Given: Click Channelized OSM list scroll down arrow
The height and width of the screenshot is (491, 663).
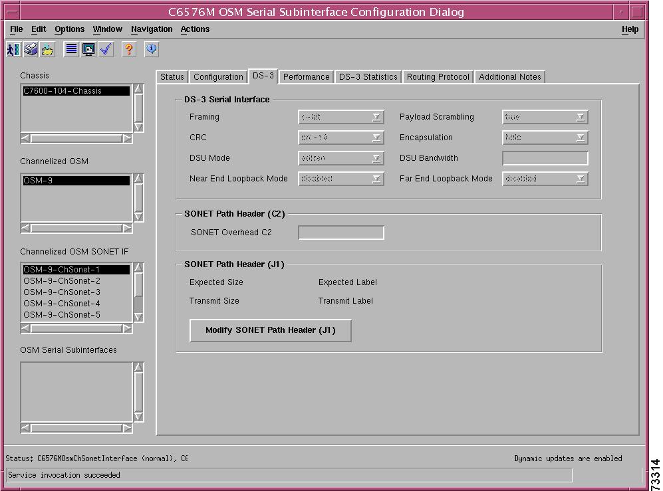Looking at the screenshot, I should tap(138, 217).
